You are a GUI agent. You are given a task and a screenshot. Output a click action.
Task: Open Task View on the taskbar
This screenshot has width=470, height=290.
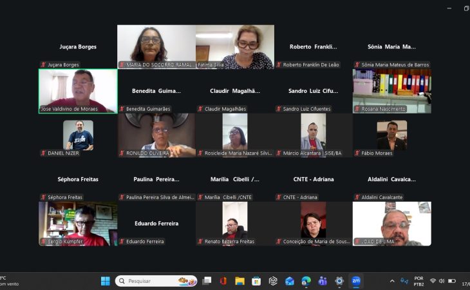(207, 281)
